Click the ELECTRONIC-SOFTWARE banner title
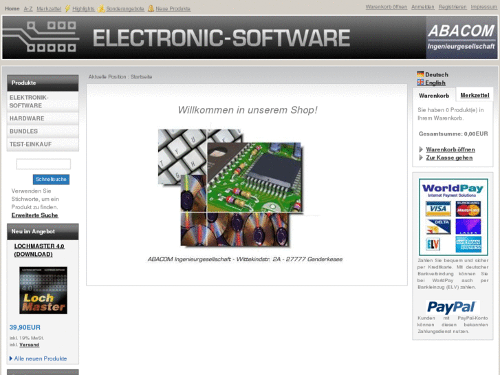This screenshot has width=500, height=375. pos(221,38)
